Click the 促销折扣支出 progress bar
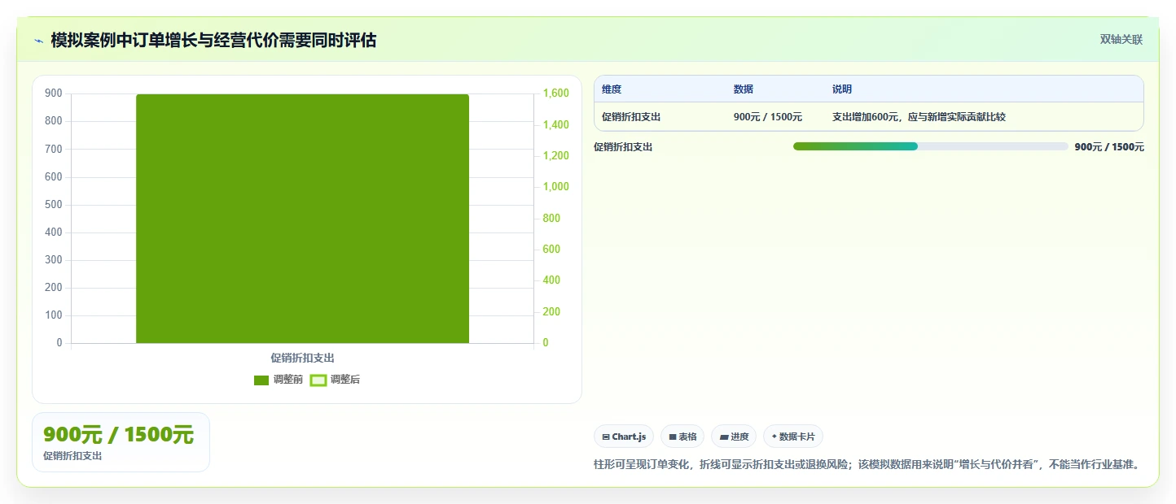Viewport: 1176px width, 504px height. click(930, 146)
